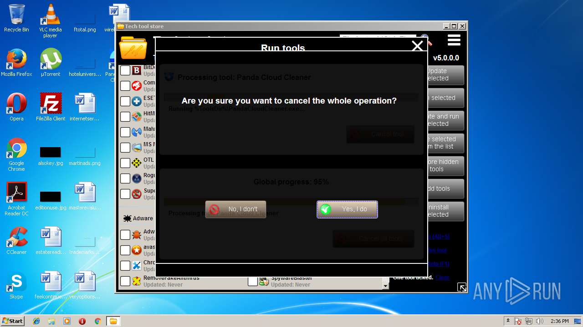Viewport: 583px width, 327px height.
Task: Open CCleaner desktop shortcut
Action: point(16,241)
